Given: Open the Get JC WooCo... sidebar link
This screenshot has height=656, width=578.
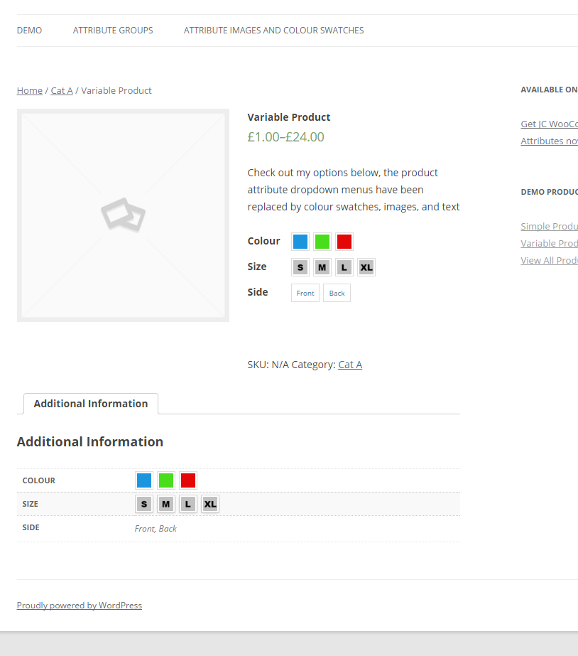Looking at the screenshot, I should coord(549,124).
